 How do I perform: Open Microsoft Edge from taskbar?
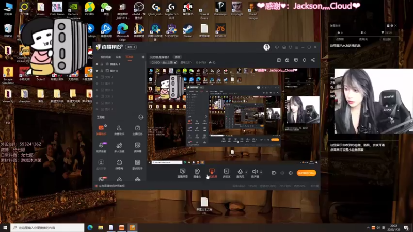click(x=90, y=227)
